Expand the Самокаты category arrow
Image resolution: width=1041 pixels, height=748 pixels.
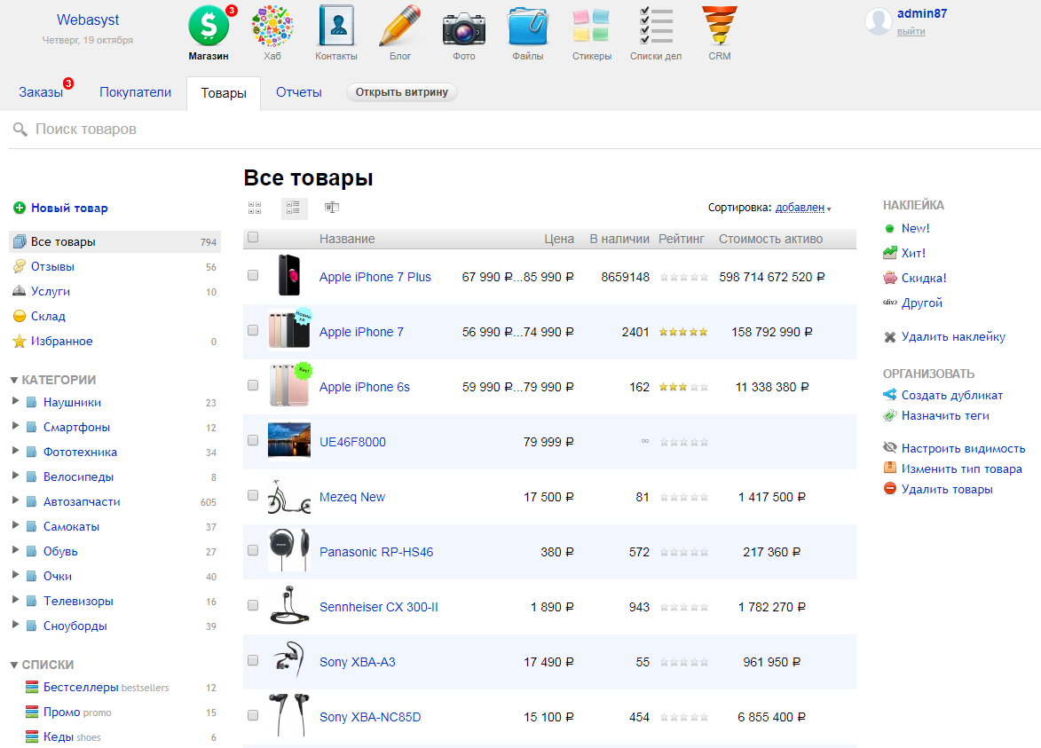click(15, 525)
